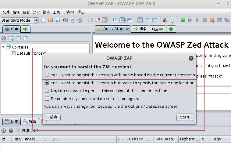Switch to the Quick Start tab
This screenshot has height=152, width=231.
(x=113, y=29)
